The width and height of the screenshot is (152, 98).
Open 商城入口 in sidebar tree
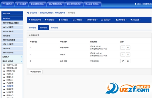[10, 77]
